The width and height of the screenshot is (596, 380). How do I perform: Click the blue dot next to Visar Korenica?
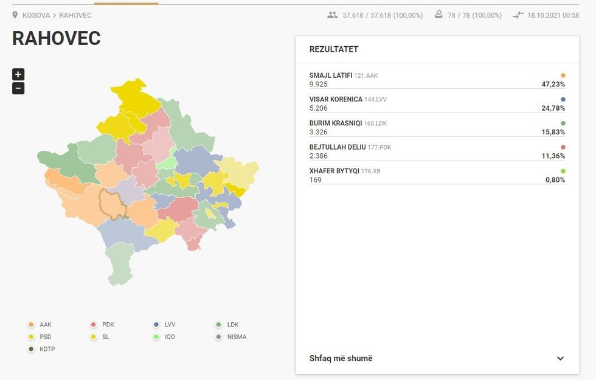(563, 99)
